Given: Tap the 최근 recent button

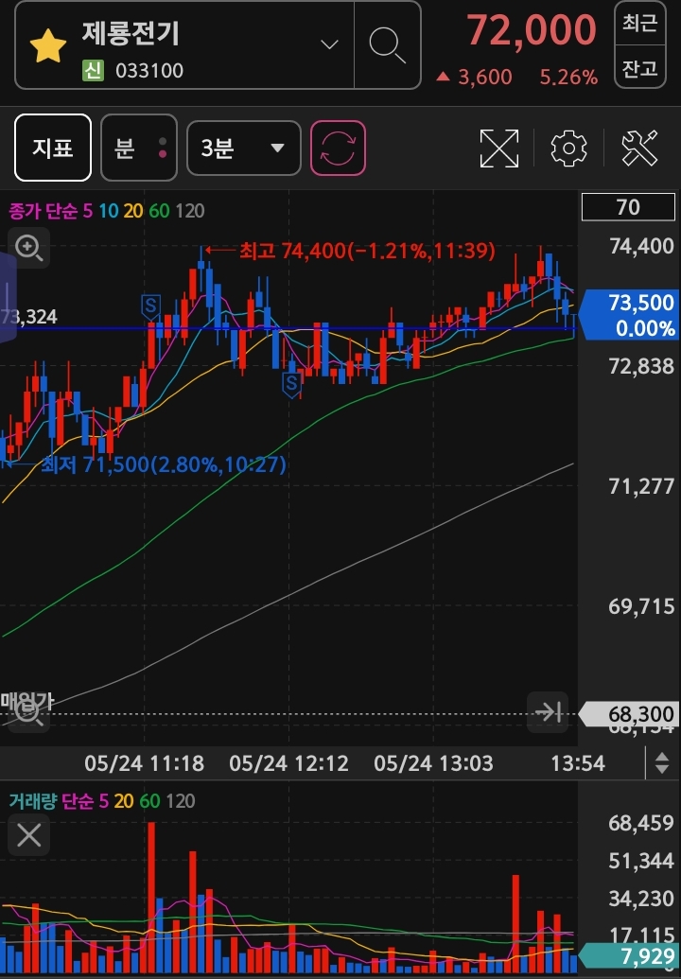Looking at the screenshot, I should coord(639,23).
